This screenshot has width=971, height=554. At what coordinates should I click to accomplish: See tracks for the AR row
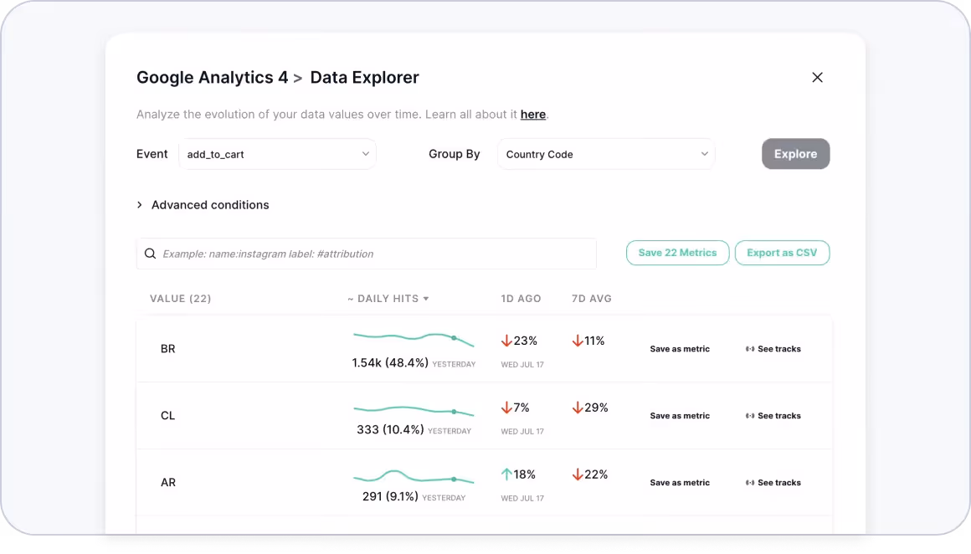(x=773, y=483)
